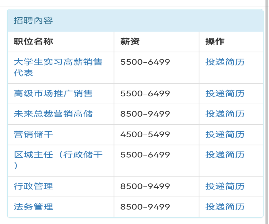Click 投递简历 for 大学生实习高薪销售代表
Image resolution: width=269 pixels, height=224 pixels.
pos(225,62)
